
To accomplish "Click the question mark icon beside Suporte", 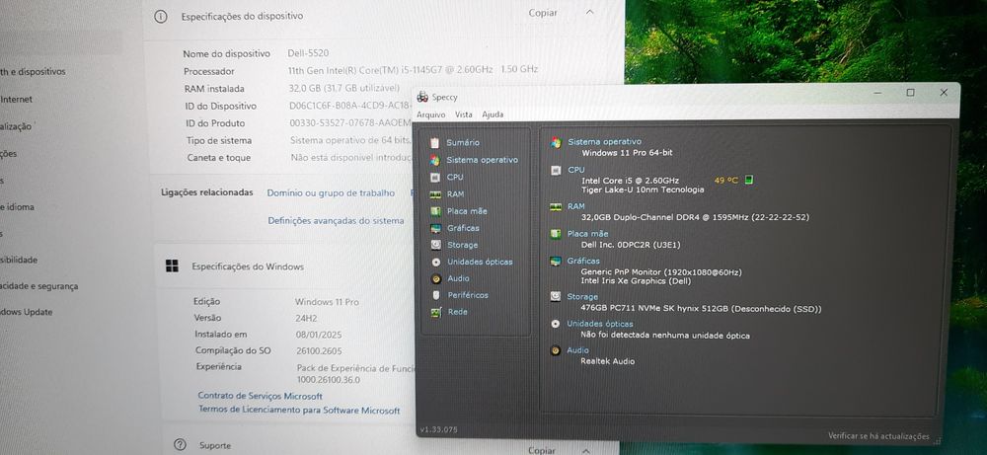I will pyautogui.click(x=180, y=444).
